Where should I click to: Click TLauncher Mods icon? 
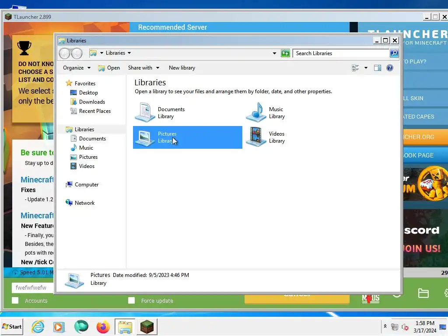click(371, 298)
